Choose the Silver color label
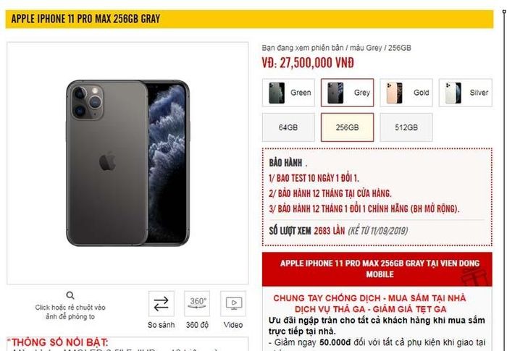 tap(479, 93)
